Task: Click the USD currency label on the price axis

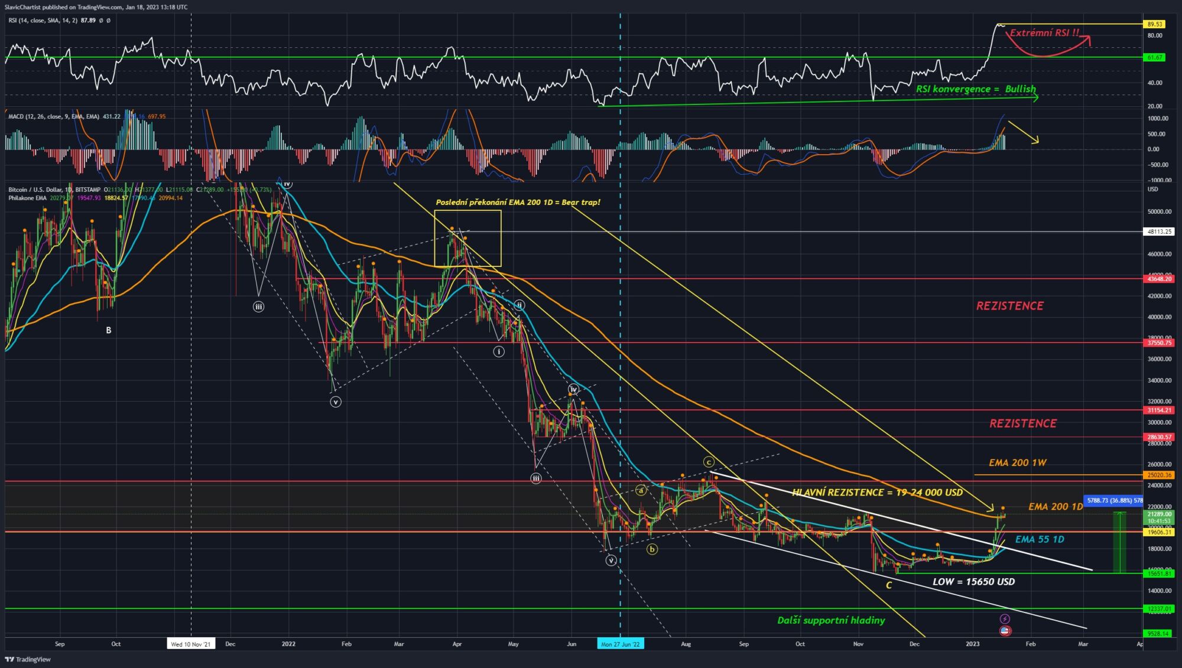Action: (x=1152, y=189)
